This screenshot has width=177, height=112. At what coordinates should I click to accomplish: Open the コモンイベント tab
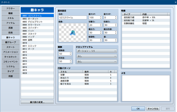click(x=11, y=62)
